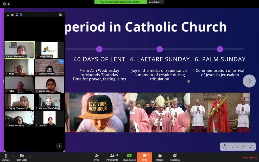The height and width of the screenshot is (162, 259).
Task: Click the slide restart circular arrow icon
Action: click(225, 147)
